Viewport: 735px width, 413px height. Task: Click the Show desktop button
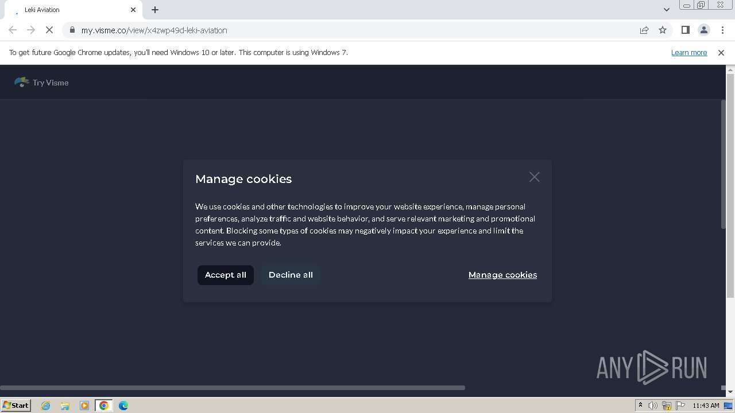(729, 406)
